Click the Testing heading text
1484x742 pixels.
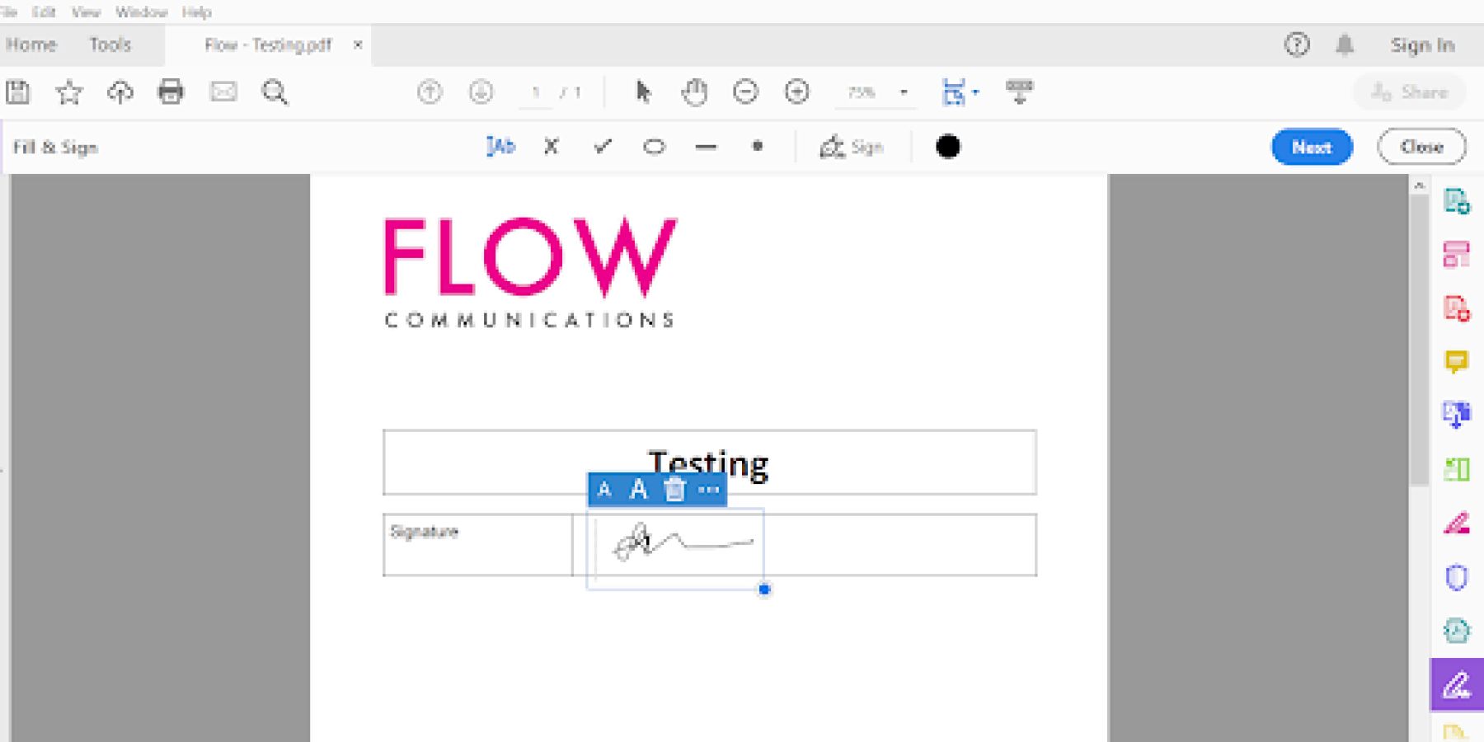pos(708,465)
